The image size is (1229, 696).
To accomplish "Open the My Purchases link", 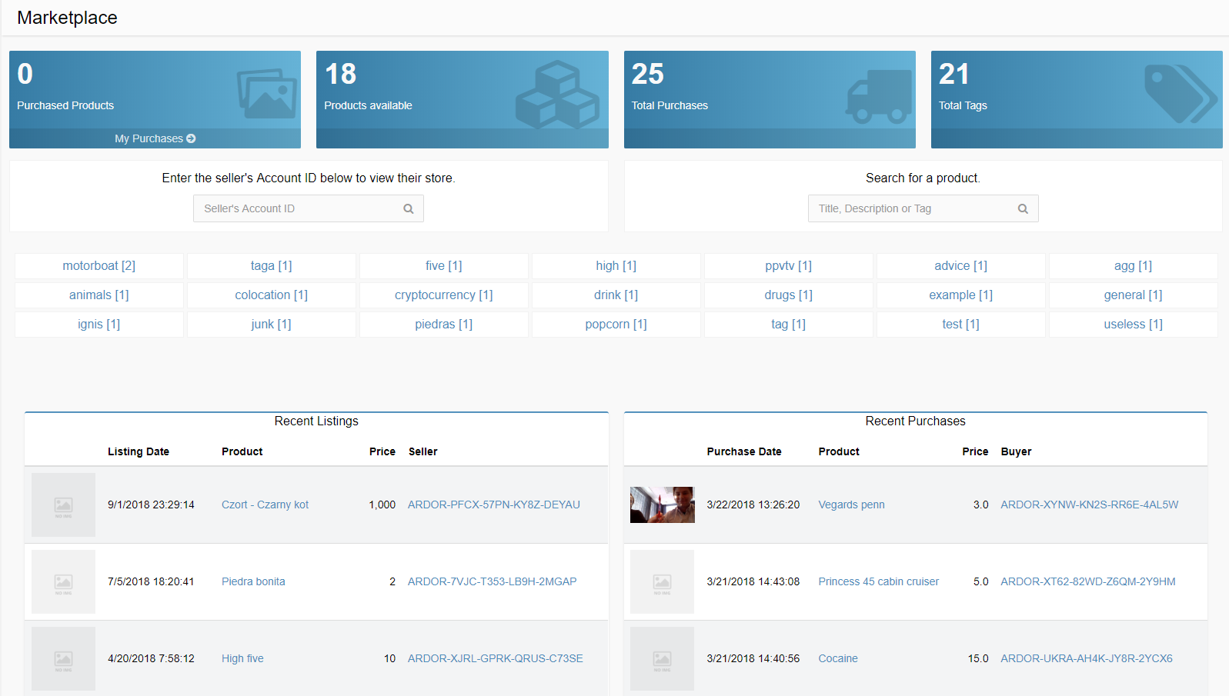I will point(149,138).
